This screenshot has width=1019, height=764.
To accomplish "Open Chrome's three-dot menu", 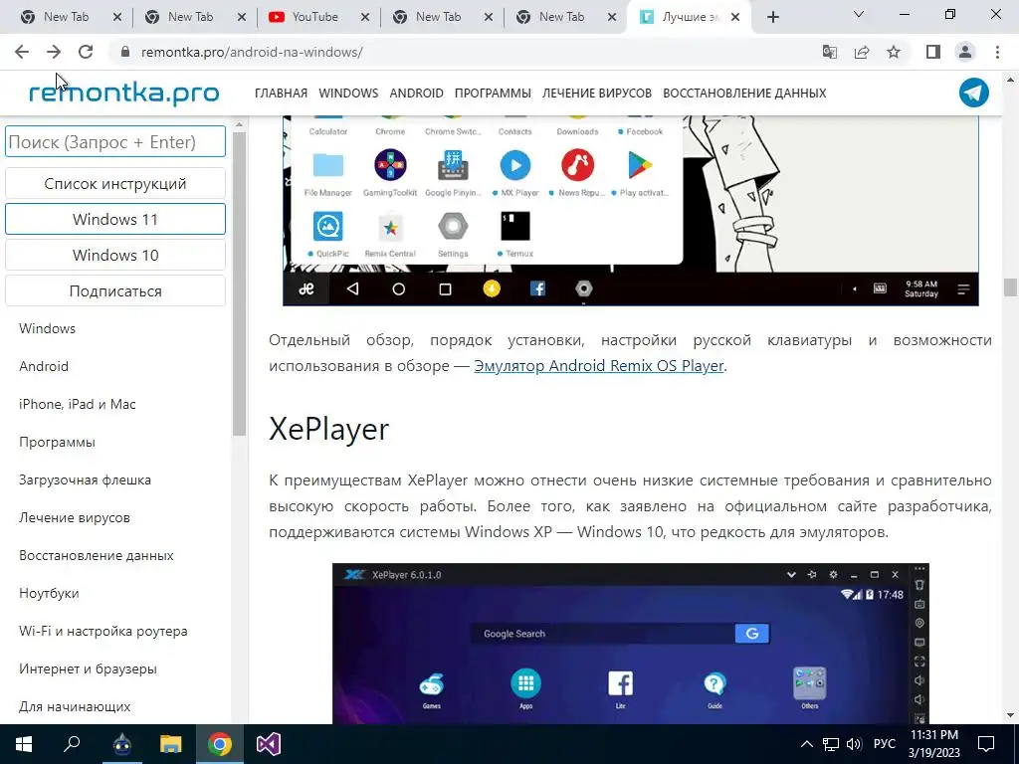I will (997, 52).
